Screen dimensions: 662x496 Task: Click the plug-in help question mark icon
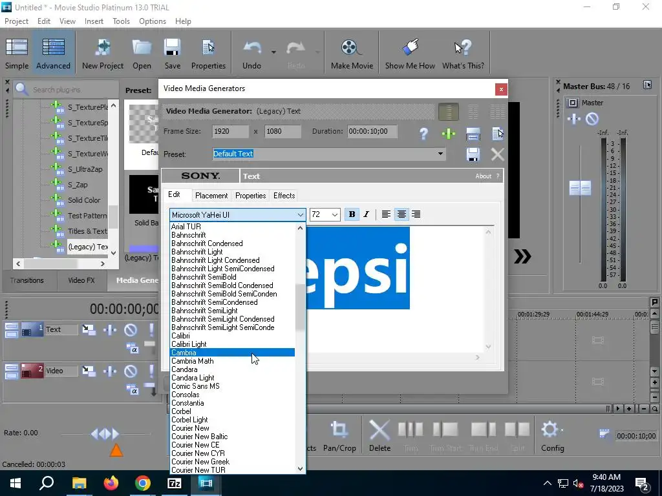click(424, 134)
